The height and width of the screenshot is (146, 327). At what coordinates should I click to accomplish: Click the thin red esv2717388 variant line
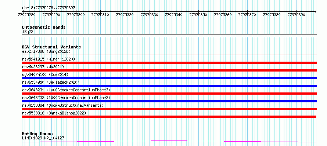[169, 55]
